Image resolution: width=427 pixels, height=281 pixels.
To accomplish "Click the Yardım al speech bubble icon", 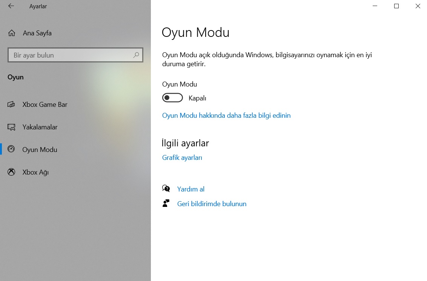I will click(166, 188).
